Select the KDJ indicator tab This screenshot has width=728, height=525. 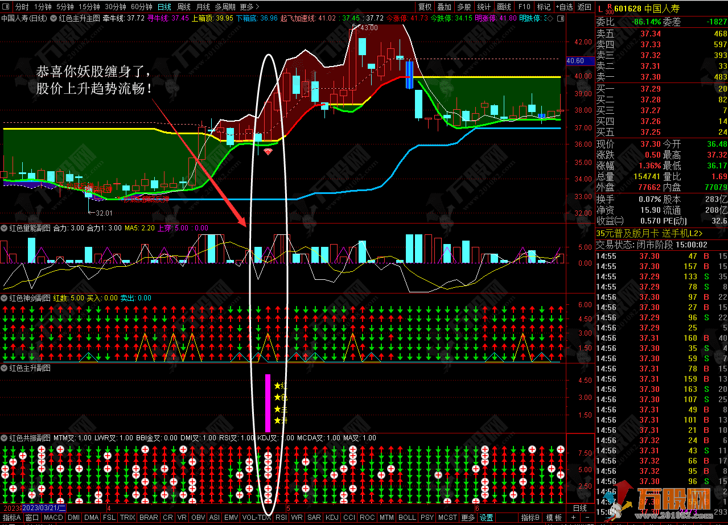(332, 518)
